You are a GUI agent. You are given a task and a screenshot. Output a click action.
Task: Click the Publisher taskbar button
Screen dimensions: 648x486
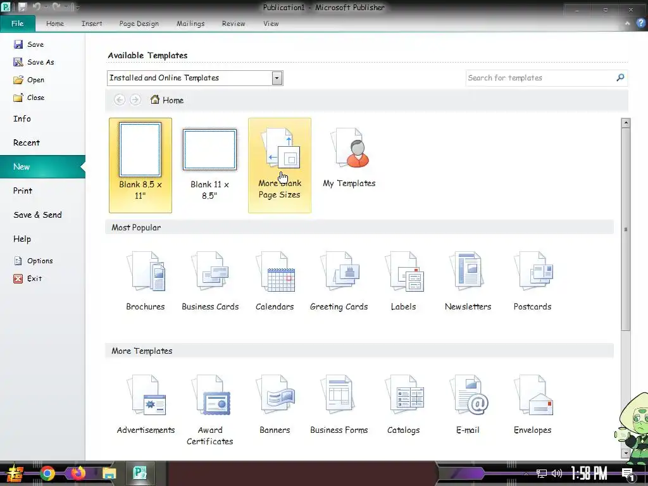pos(140,473)
